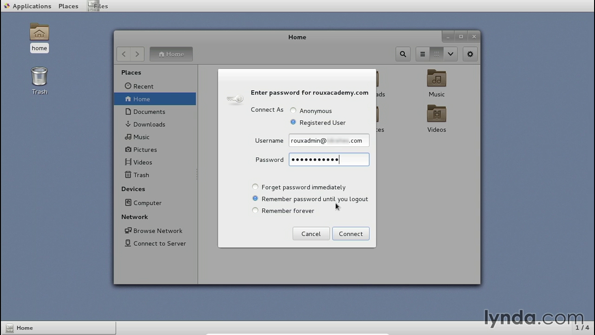Viewport: 595px width, 335px height.
Task: Open the Places menu
Action: pyautogui.click(x=68, y=6)
